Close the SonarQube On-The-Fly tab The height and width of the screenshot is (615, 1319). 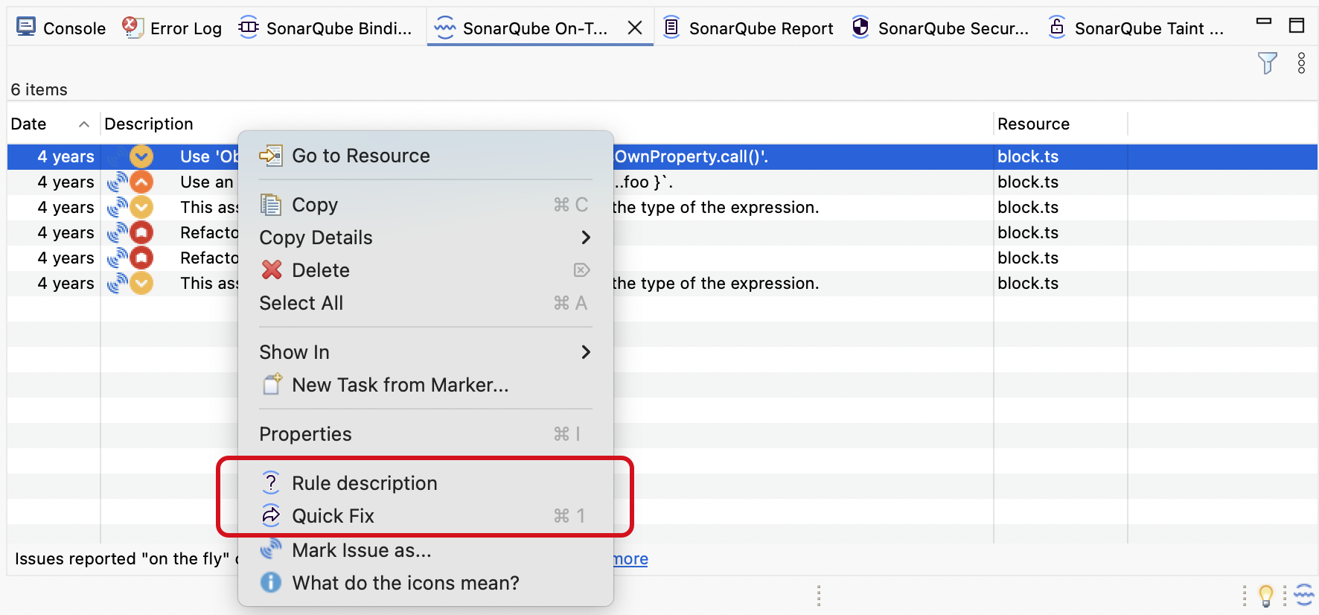(635, 28)
